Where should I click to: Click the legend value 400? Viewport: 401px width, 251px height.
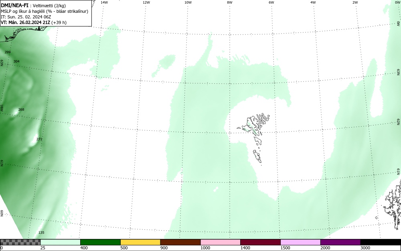[84, 248]
